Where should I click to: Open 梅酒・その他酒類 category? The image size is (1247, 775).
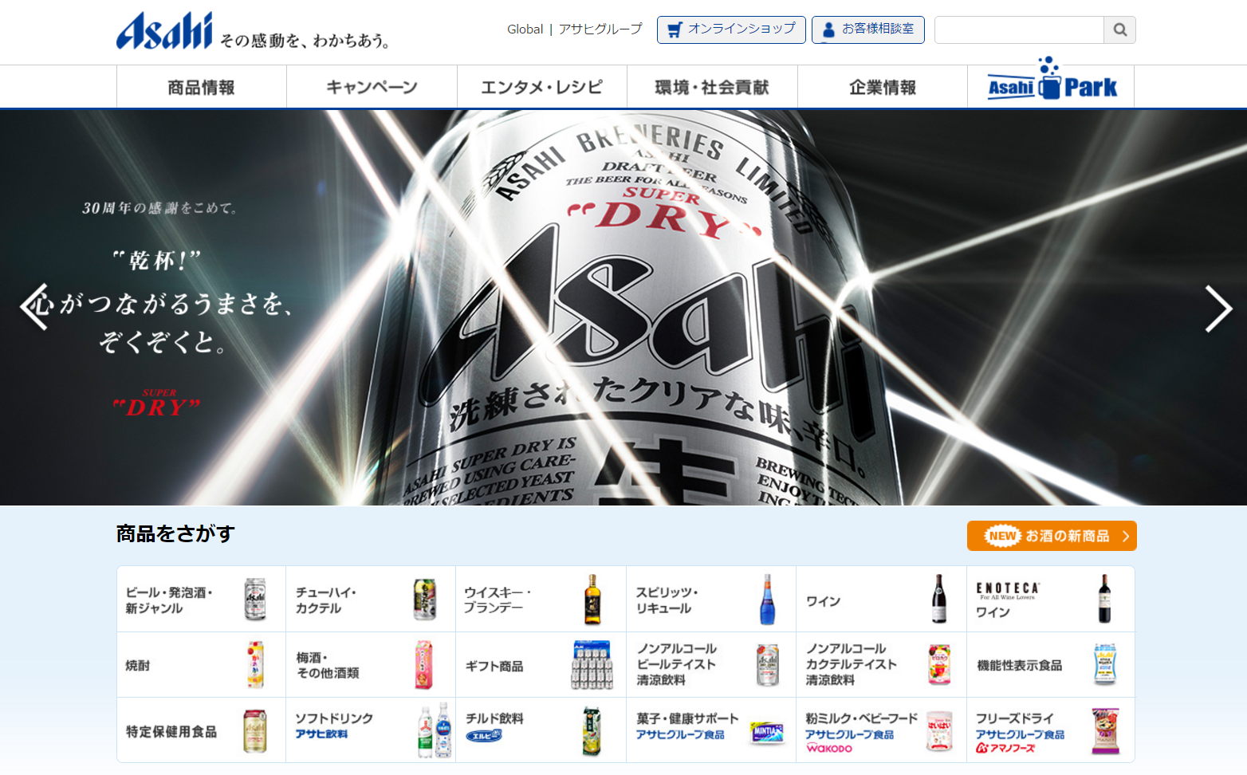[x=371, y=665]
